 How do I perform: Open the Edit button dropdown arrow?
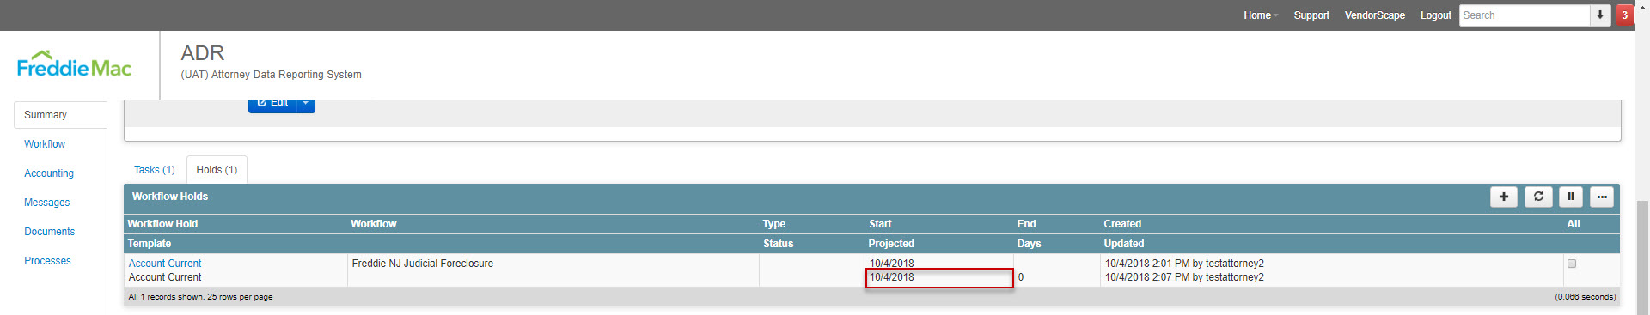click(x=306, y=104)
